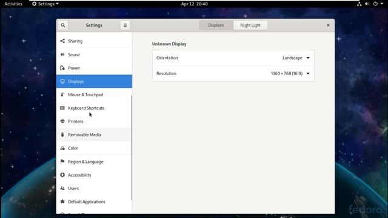Click the Keyboard Shortcuts icon

(x=62, y=108)
